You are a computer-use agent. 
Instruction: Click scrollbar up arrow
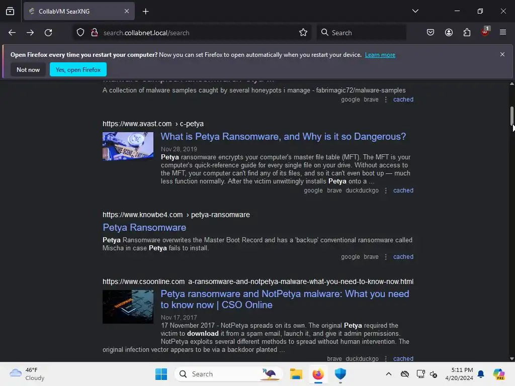511,84
